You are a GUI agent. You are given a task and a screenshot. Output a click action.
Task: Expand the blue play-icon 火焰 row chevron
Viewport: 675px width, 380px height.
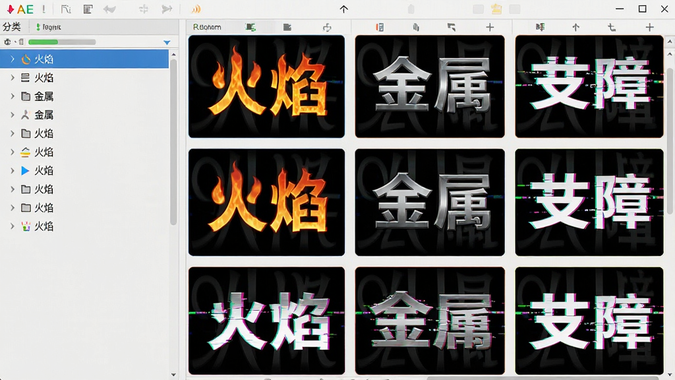pyautogui.click(x=13, y=171)
